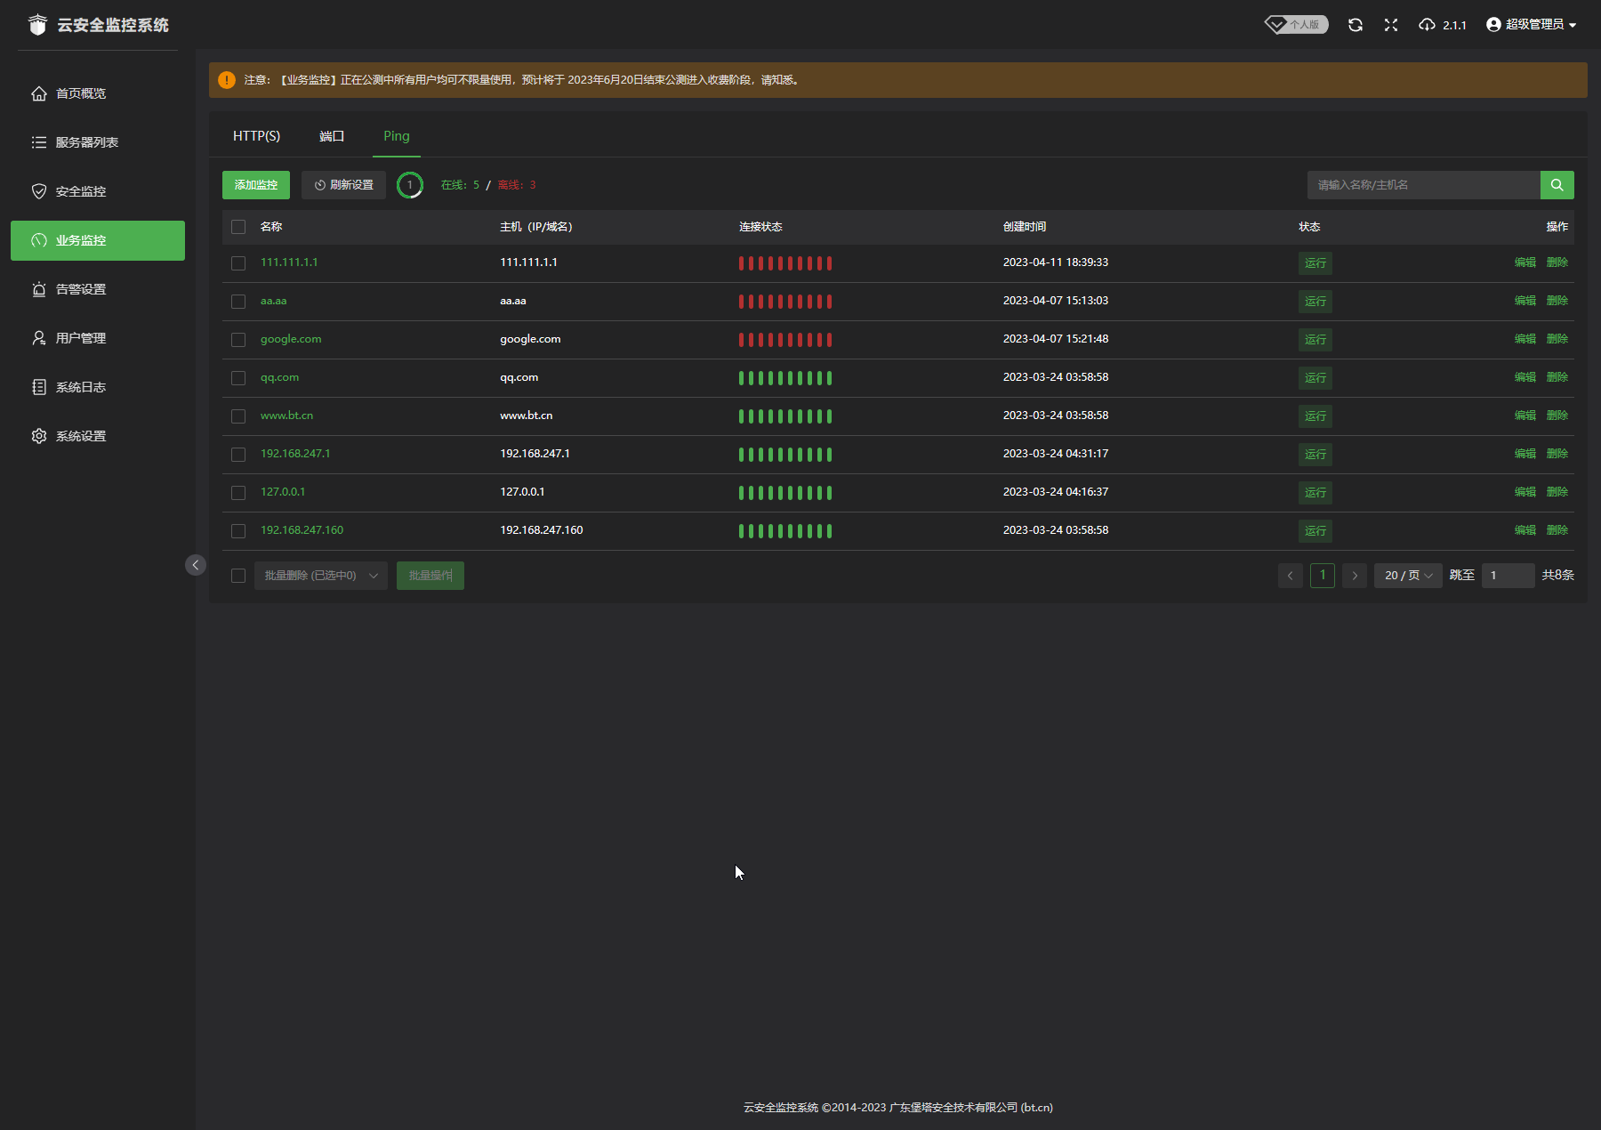Screen dimensions: 1601x1130
Task: Collapse the sidebar with the arrow handle
Action: (x=196, y=565)
